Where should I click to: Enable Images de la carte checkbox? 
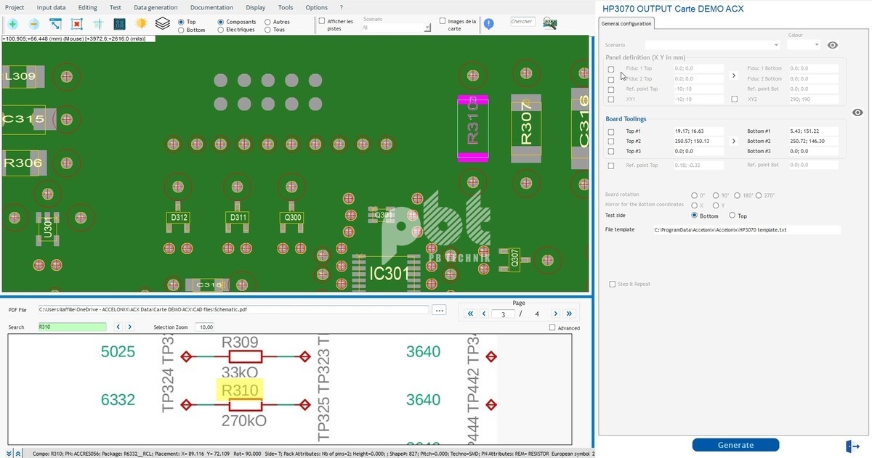443,21
